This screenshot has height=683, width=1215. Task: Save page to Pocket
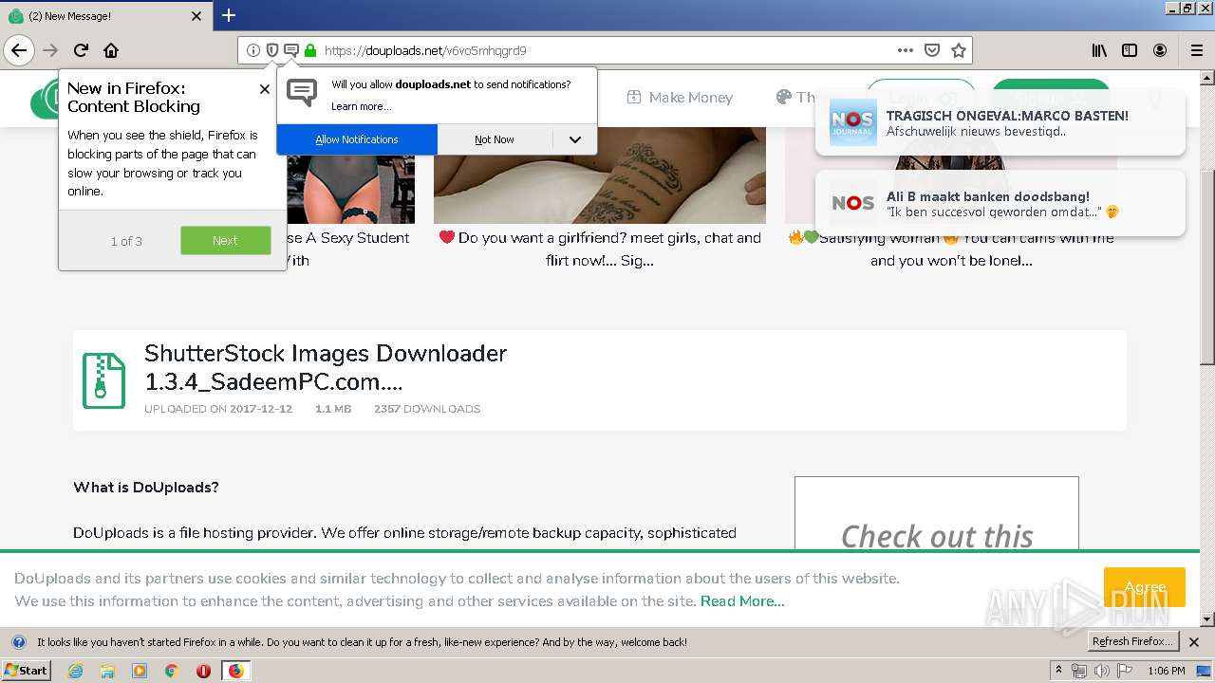(932, 50)
